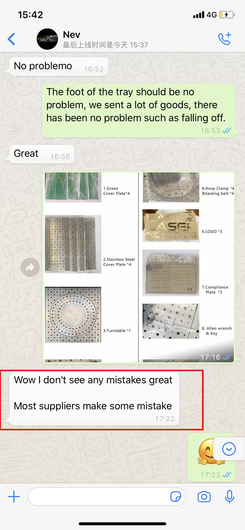245x530 pixels.
Task: Select "Wow I don't see any mistakes" message
Action: tap(94, 398)
